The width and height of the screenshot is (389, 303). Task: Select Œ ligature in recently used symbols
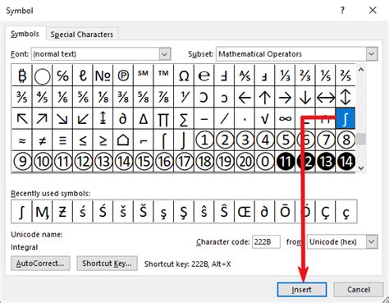(245, 211)
